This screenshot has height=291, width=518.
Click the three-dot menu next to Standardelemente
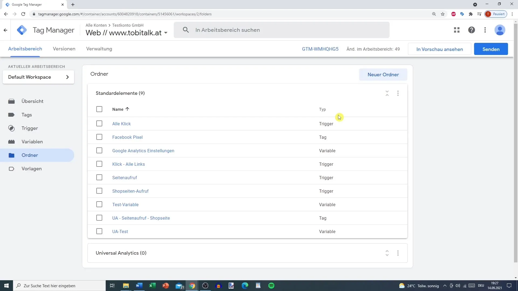click(398, 93)
